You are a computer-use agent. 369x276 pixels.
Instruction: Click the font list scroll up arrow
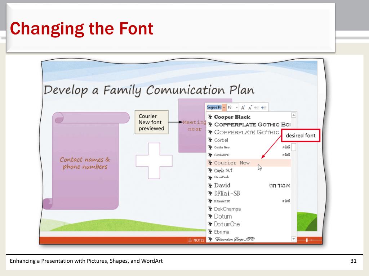coord(293,115)
